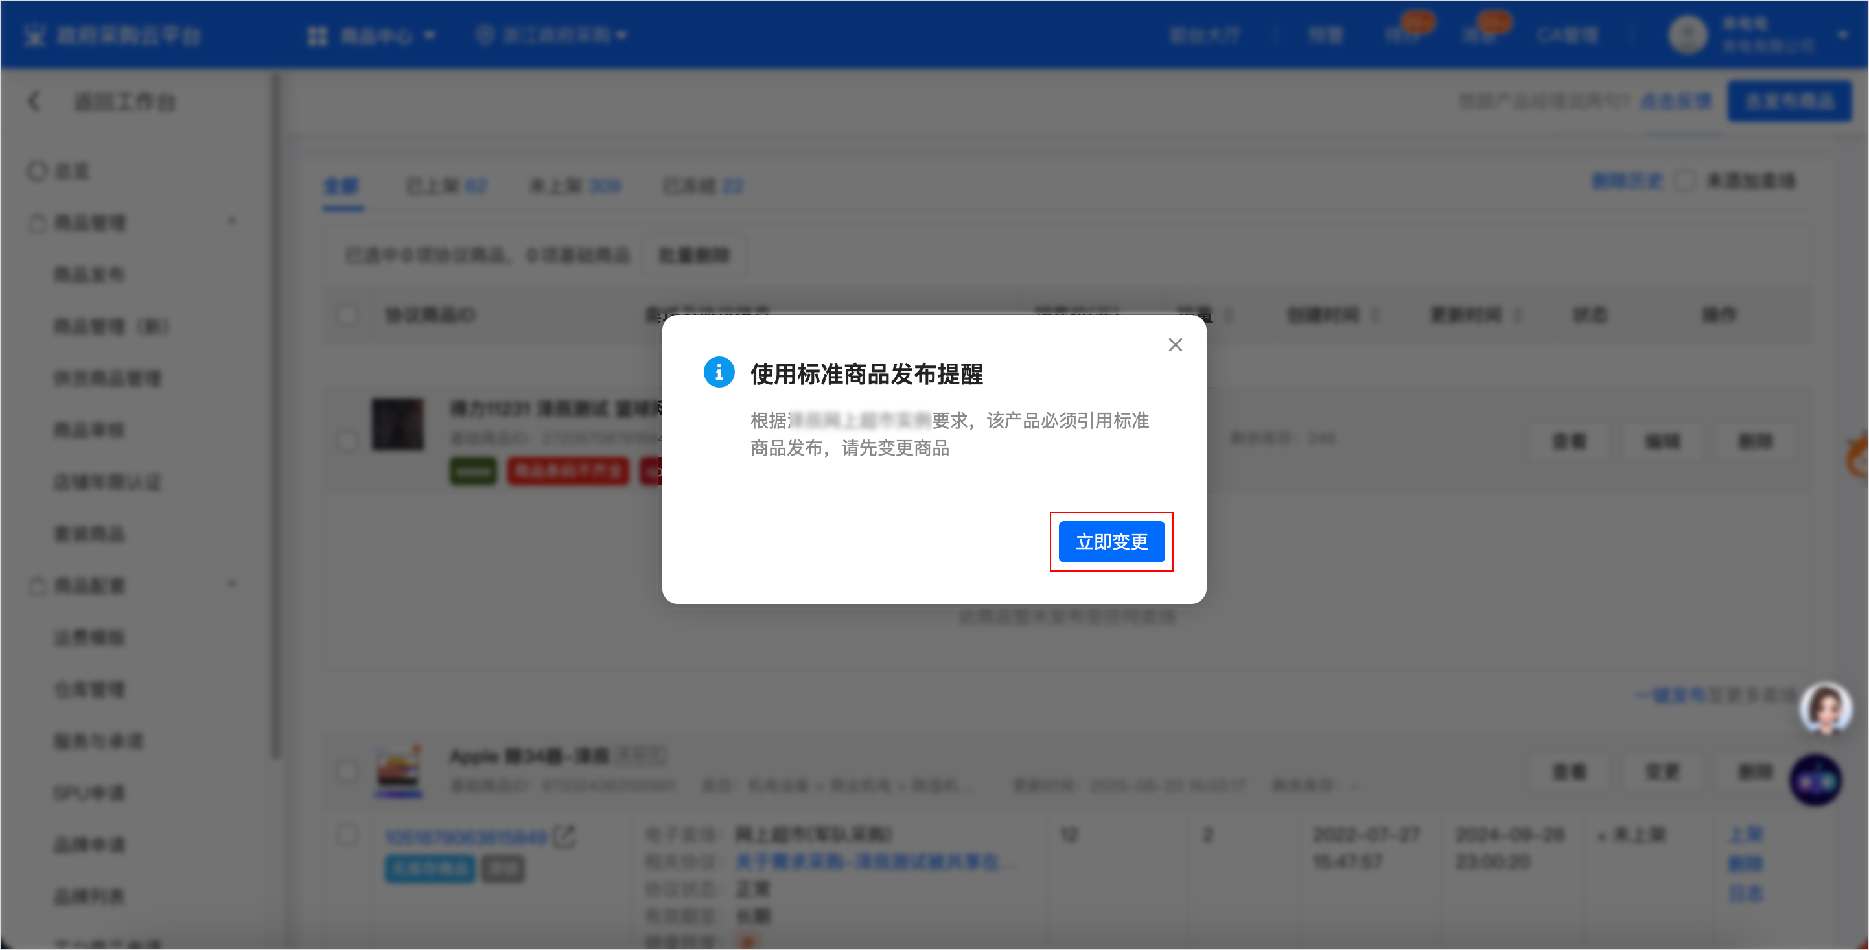
Task: Switch to the 未上架 tab
Action: point(574,187)
